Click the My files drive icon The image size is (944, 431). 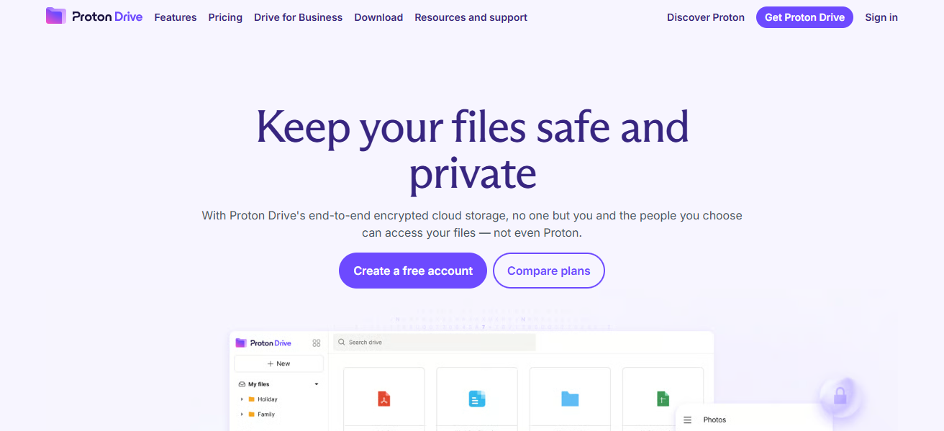pyautogui.click(x=242, y=384)
